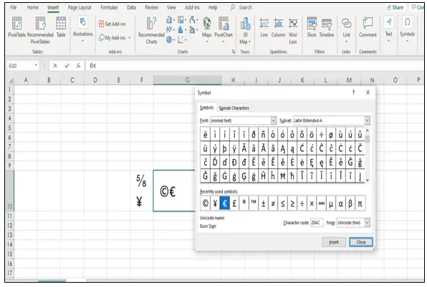Select the Symbols tab in dialog
427x287 pixels.
tap(206, 108)
